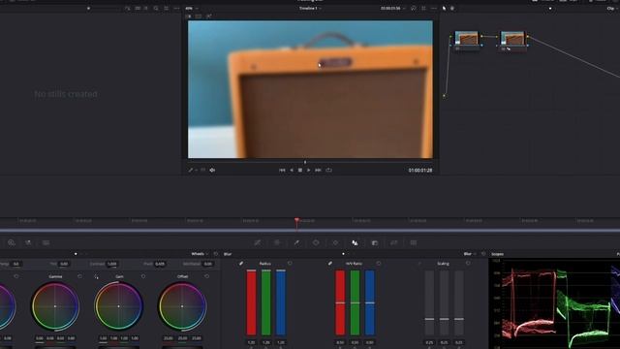Open the Sizing palette
This screenshot has height=349, width=620.
click(x=394, y=242)
